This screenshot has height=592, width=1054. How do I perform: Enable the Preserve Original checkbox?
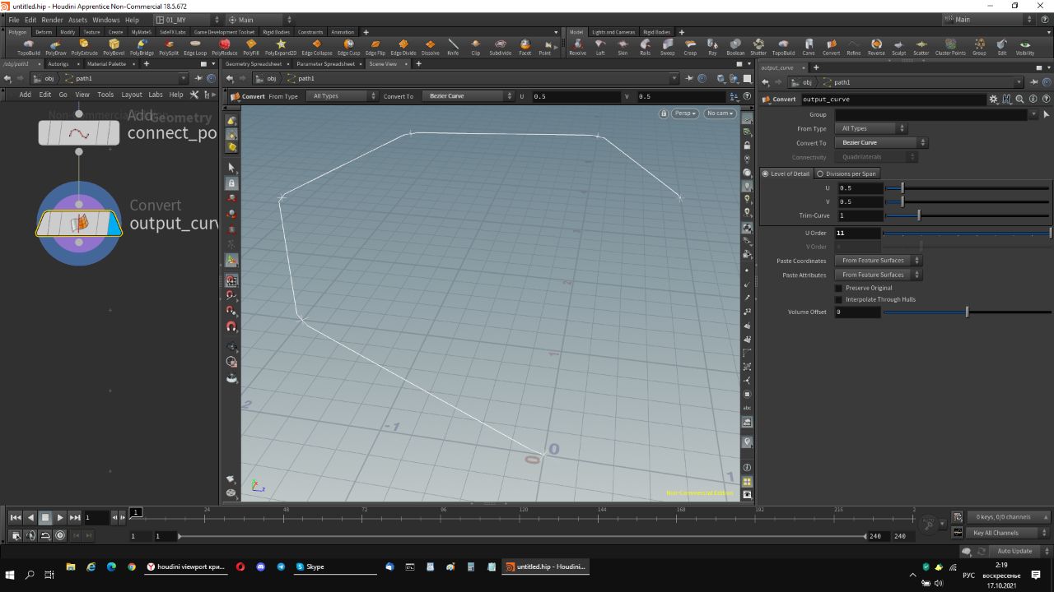click(x=839, y=288)
